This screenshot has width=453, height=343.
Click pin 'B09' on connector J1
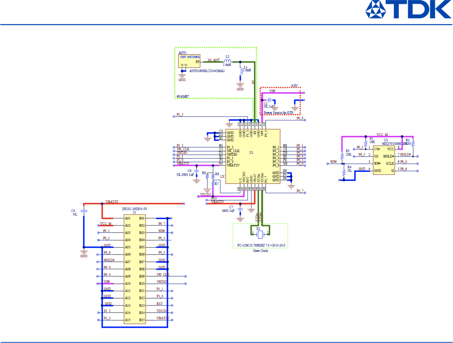click(x=142, y=276)
